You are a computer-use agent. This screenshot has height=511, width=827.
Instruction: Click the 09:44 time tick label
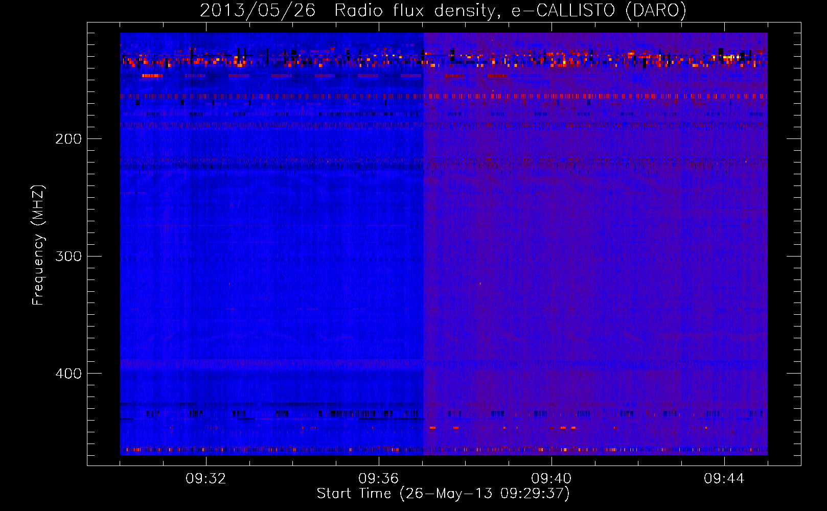coord(724,479)
